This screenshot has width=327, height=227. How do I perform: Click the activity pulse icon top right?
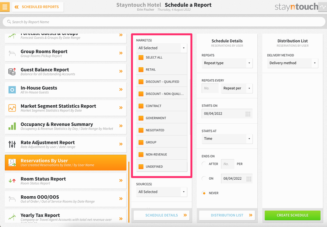323,7
